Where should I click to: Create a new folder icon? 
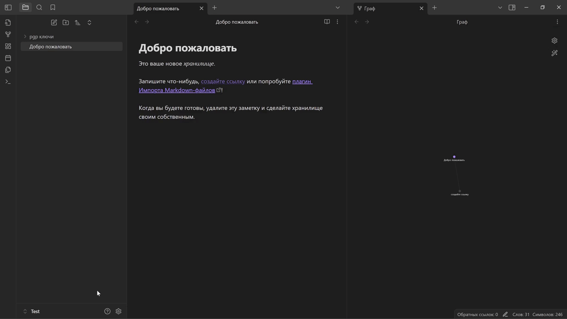coord(66,23)
